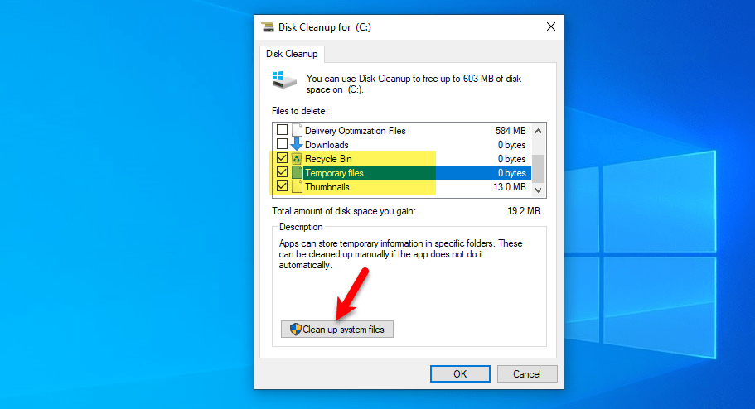Check the Delivery Optimization Files checkbox

282,130
